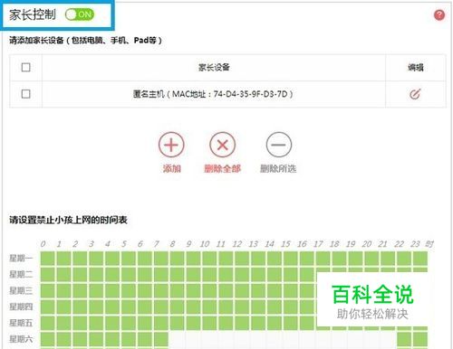Toggle 星期五 hour 12 schedule cell
The width and height of the screenshot is (453, 349).
click(242, 323)
